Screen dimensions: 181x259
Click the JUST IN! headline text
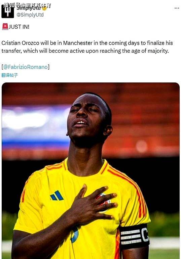19,27
